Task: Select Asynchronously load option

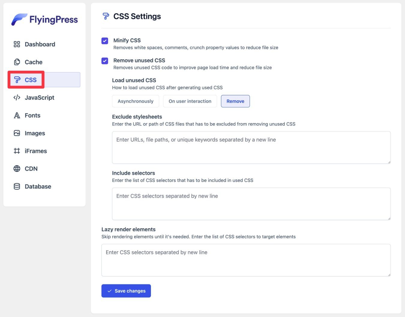Action: [x=136, y=101]
